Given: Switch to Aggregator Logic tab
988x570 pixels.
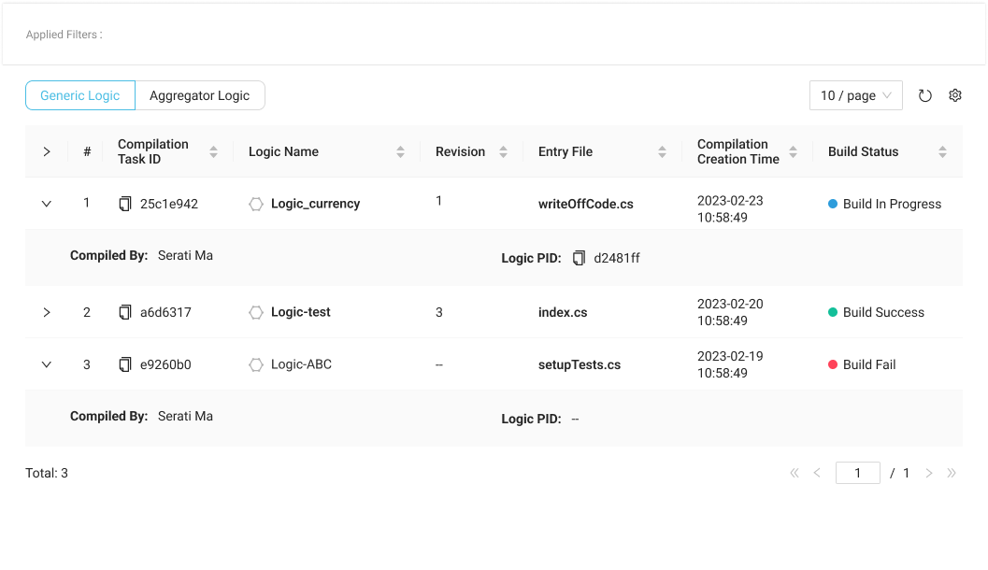Looking at the screenshot, I should pyautogui.click(x=199, y=95).
